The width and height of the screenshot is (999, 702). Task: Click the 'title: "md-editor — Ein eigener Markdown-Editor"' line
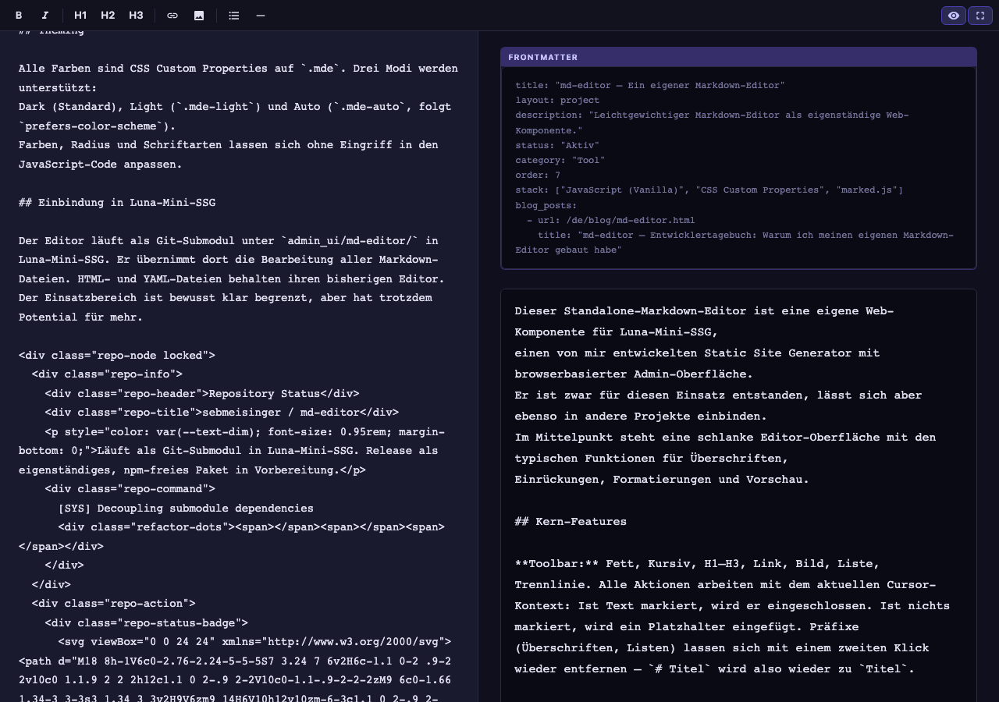[650, 85]
